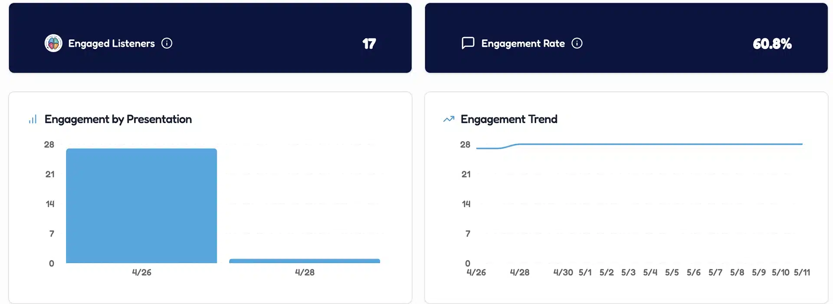833x304 pixels.
Task: Select the 4/30 date on trend axis
Action: tap(563, 272)
